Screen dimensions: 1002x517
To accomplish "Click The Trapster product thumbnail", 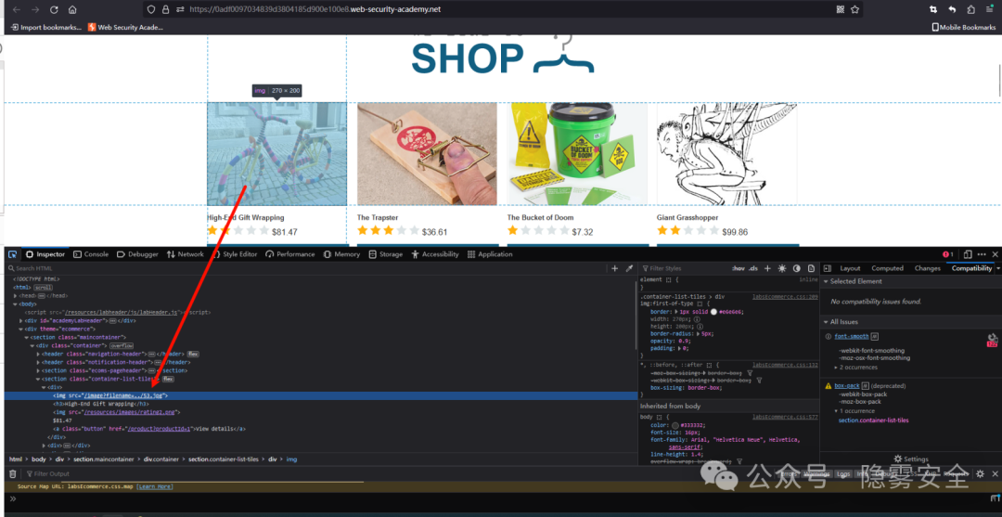I will pos(427,153).
